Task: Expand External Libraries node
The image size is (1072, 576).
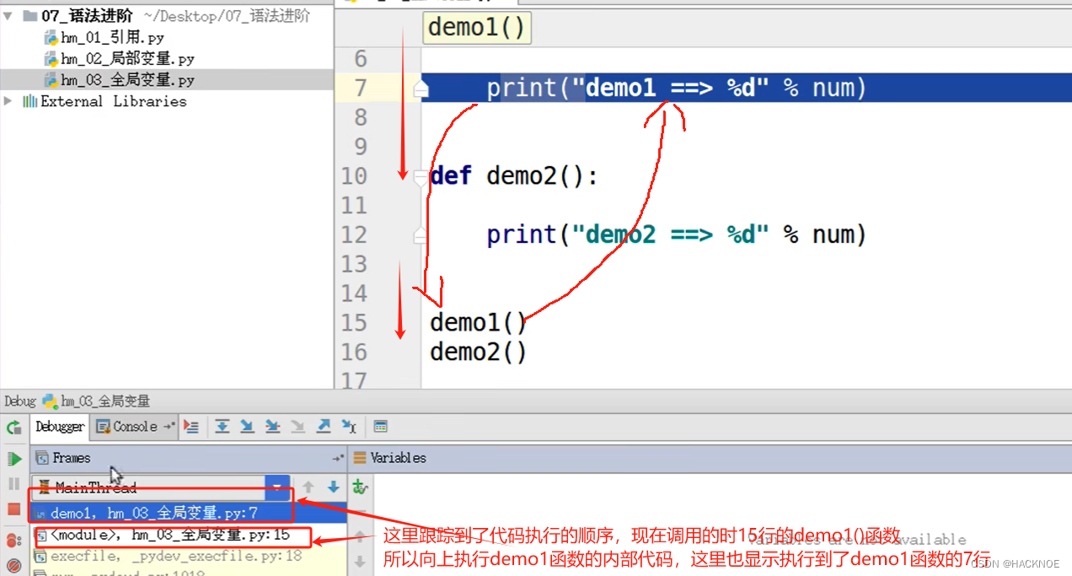Action: click(x=8, y=101)
